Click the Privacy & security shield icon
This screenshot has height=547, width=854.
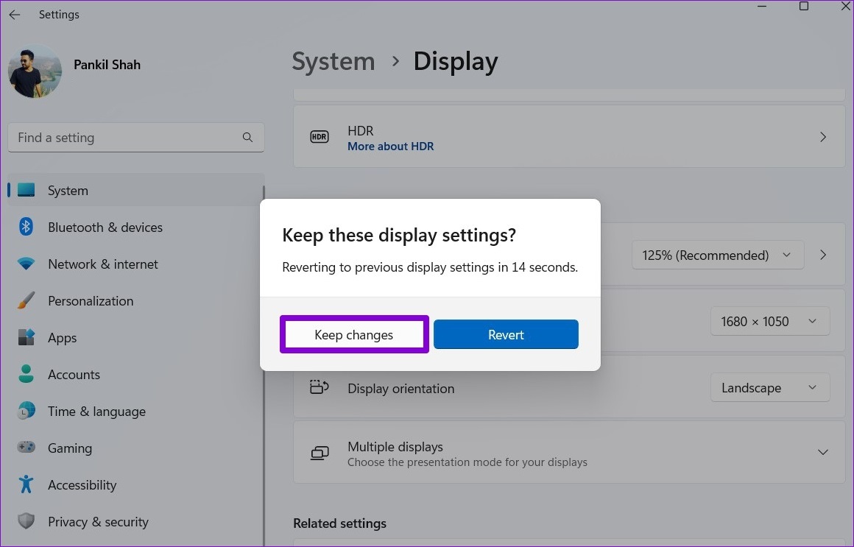coord(27,522)
